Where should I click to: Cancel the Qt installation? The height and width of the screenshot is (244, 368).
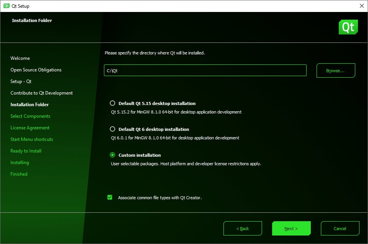340,228
